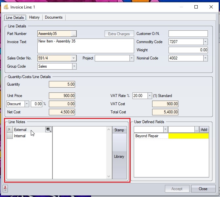Open the Nominal Code dropdown
Screen dimensions: 220x197
click(x=205, y=58)
